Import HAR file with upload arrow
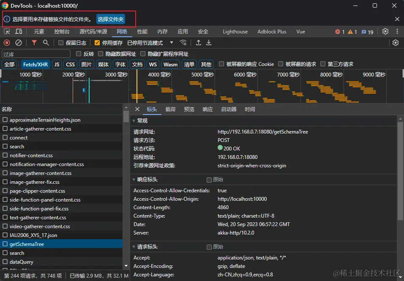 tap(198, 43)
